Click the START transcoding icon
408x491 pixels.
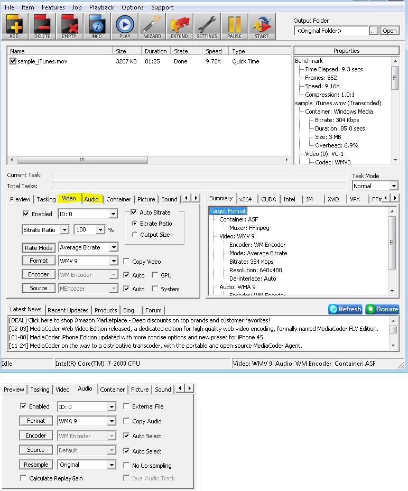(262, 26)
